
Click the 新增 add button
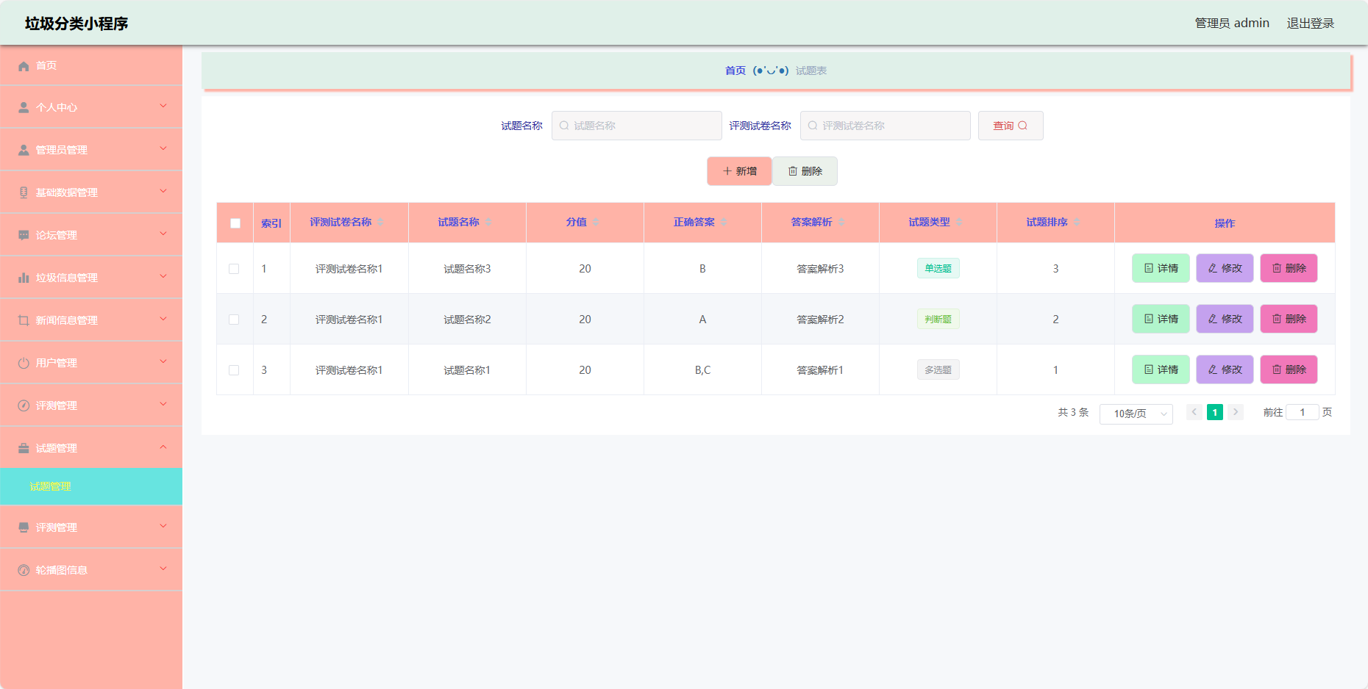[739, 171]
